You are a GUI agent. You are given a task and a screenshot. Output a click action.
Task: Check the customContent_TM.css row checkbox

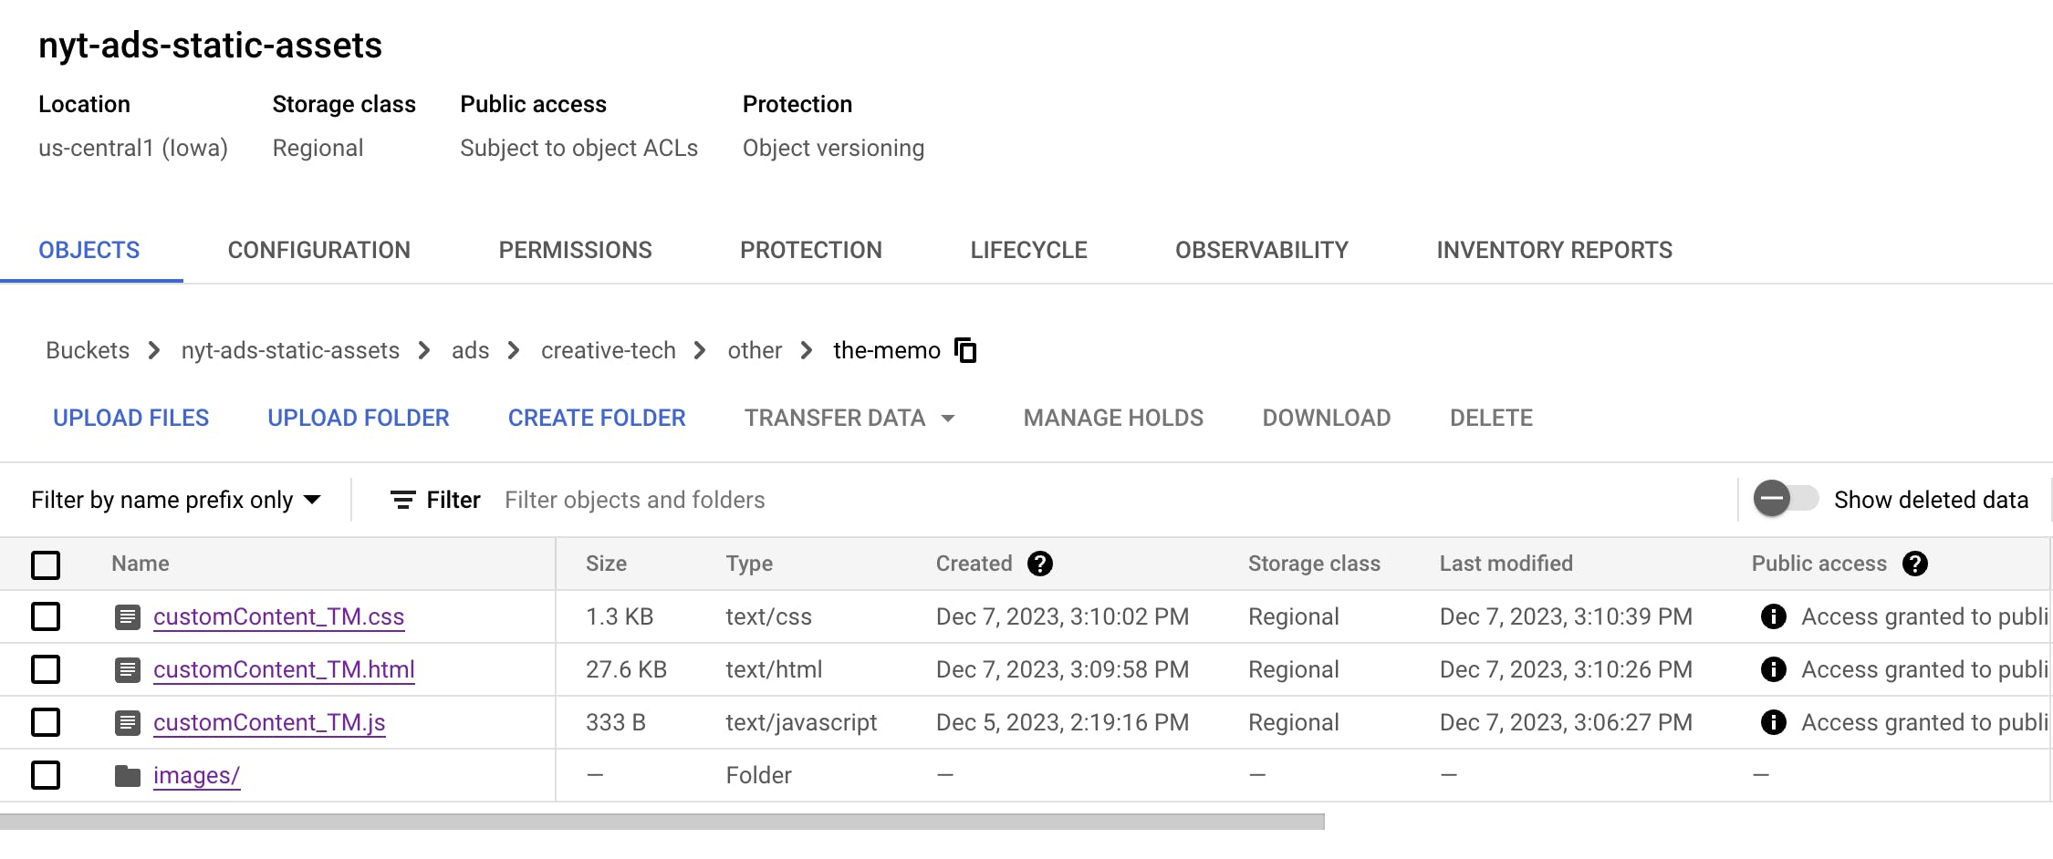coord(46,616)
